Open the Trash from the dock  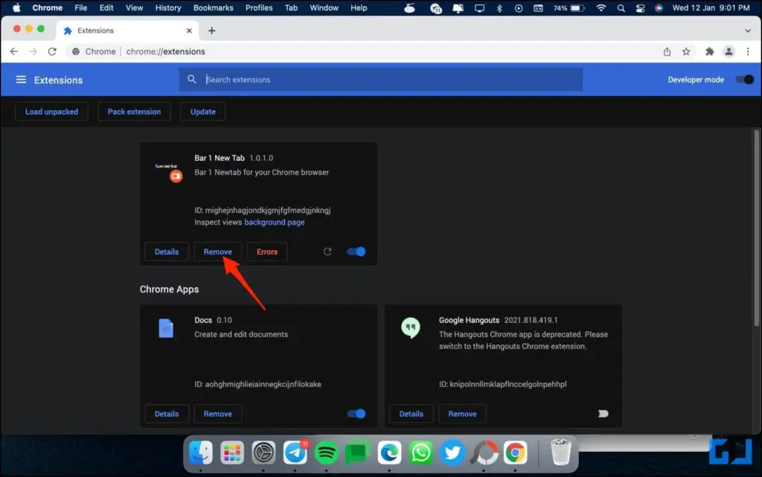coord(561,452)
